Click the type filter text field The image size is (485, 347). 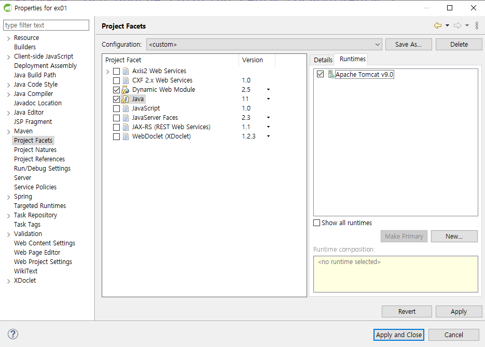click(x=46, y=25)
